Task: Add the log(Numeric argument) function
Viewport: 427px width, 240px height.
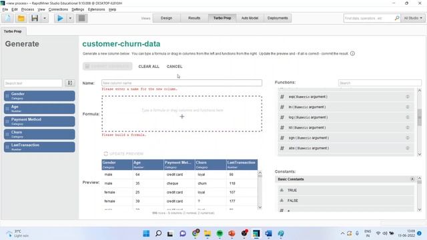Action: 346,117
